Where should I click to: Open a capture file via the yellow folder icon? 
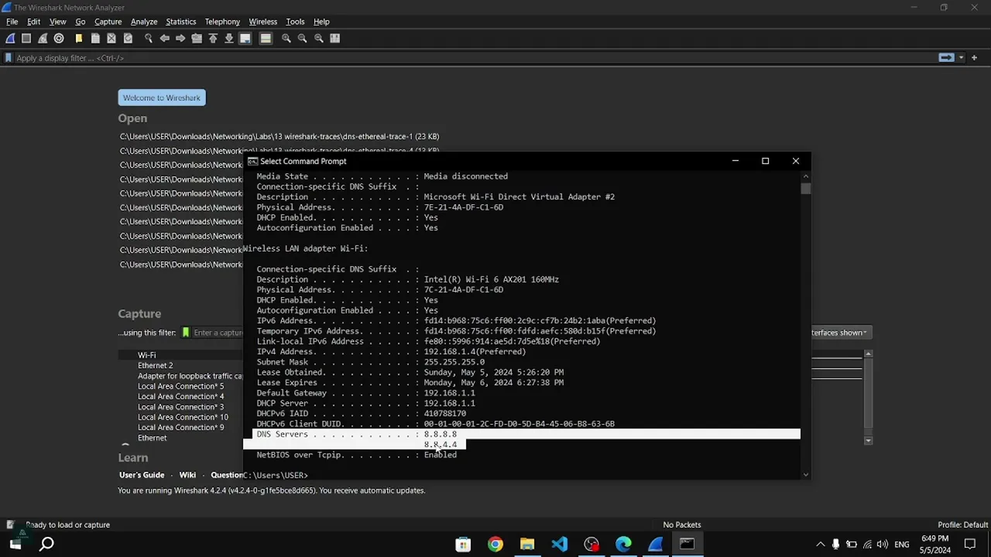pyautogui.click(x=79, y=38)
